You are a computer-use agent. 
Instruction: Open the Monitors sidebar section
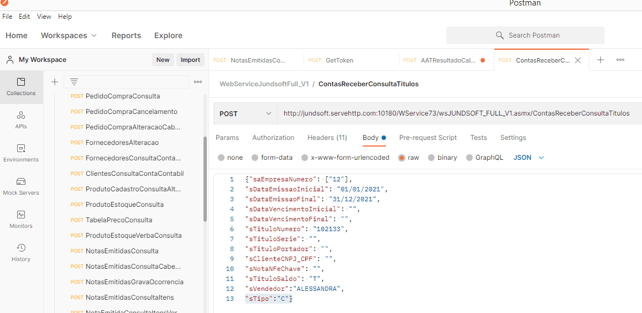point(21,220)
